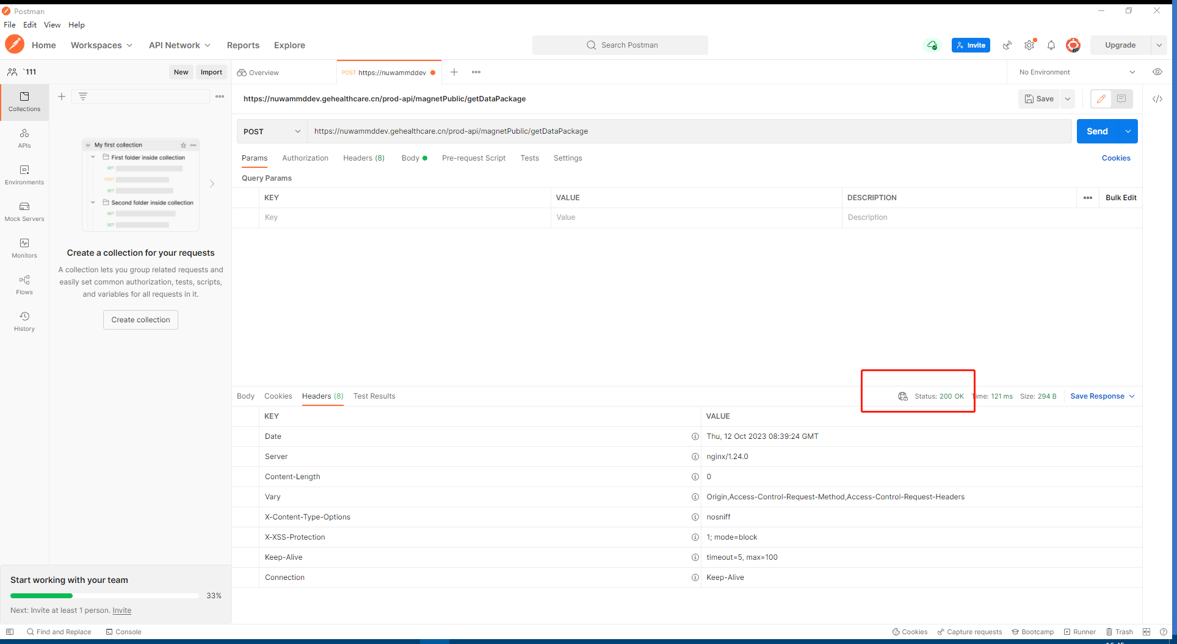The height and width of the screenshot is (644, 1177).
Task: Click the Save button
Action: 1040,99
